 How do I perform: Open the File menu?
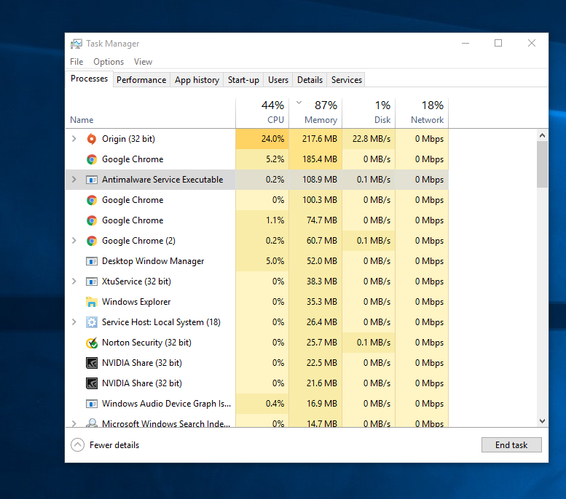[x=76, y=62]
